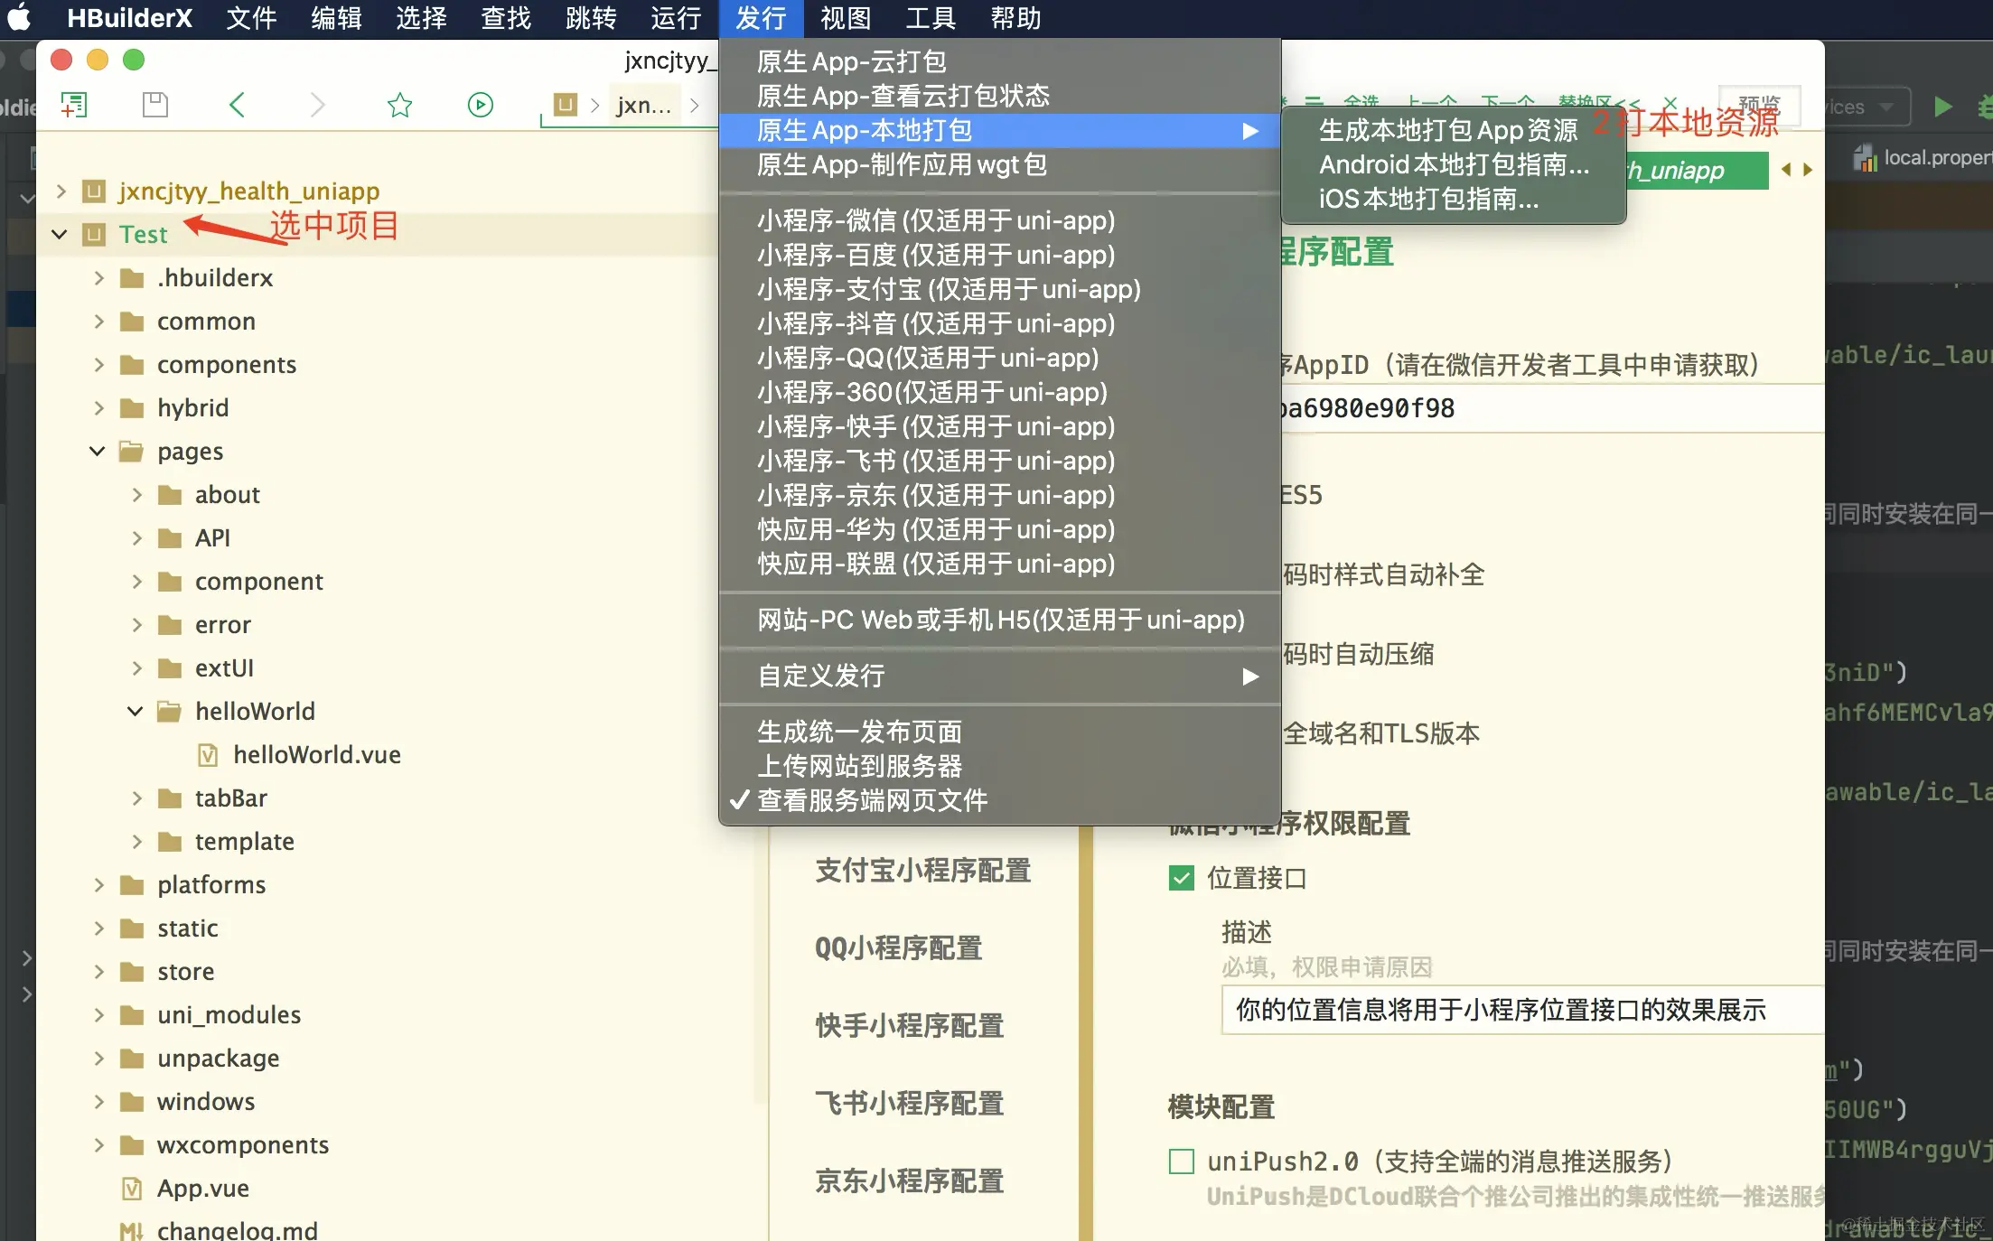Open the 发行 menu in menu bar
The image size is (1993, 1241).
click(x=761, y=18)
